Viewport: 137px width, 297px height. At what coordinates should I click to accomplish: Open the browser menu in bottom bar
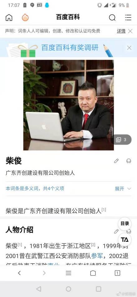click(x=68, y=273)
